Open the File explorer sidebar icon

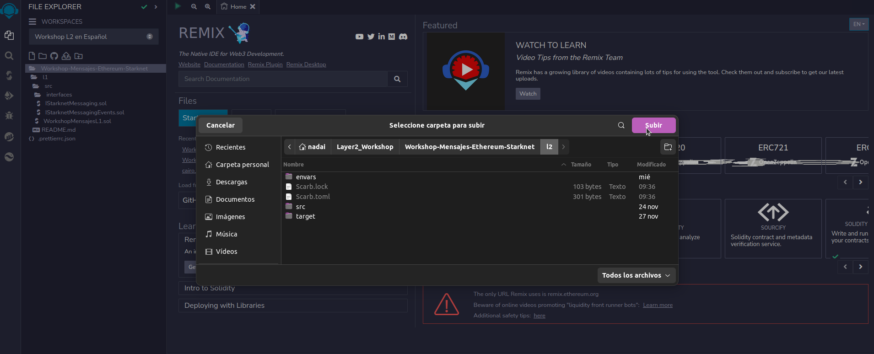coord(9,35)
